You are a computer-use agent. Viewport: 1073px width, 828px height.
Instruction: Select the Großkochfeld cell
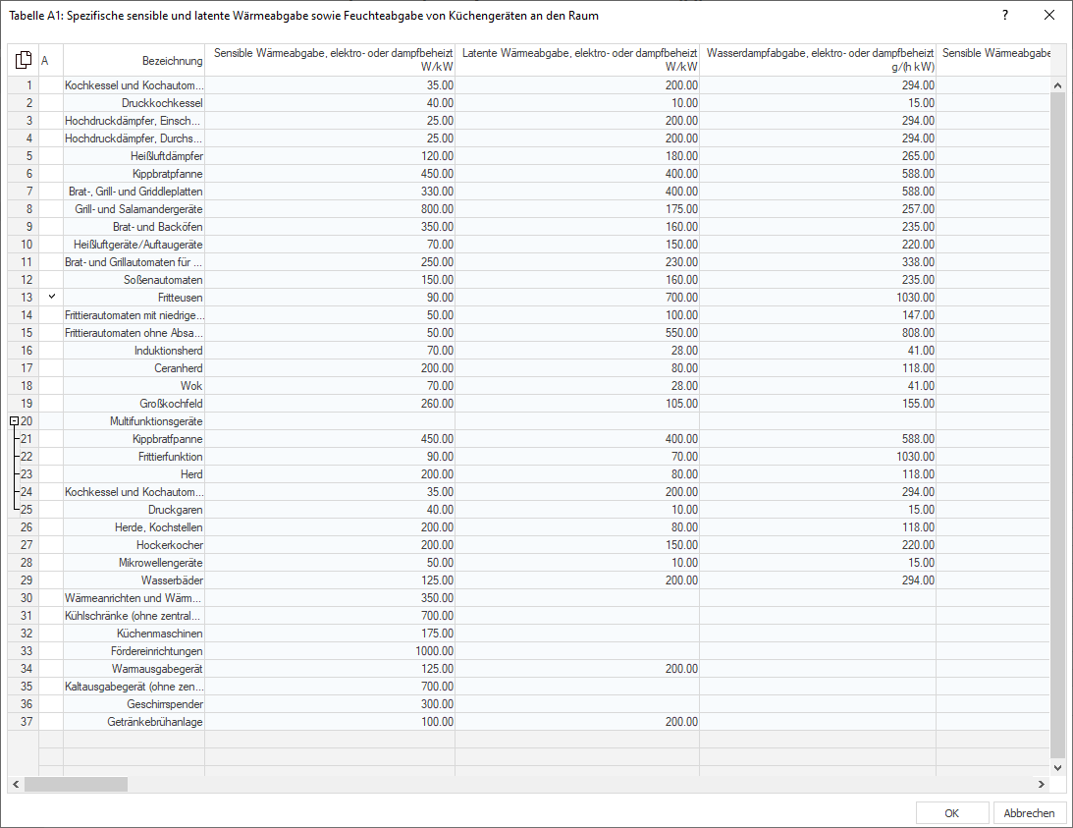pyautogui.click(x=134, y=404)
